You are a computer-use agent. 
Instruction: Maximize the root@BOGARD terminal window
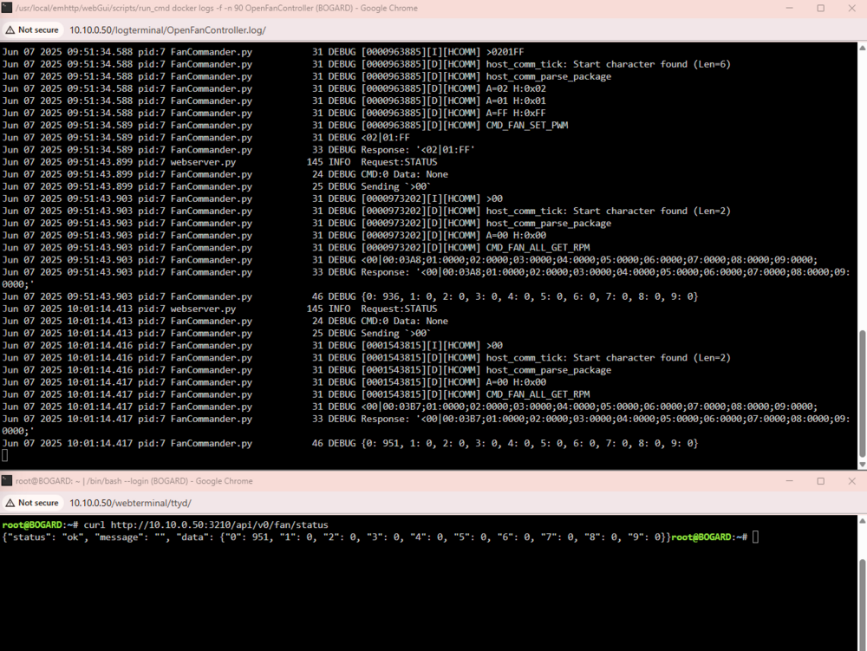820,481
